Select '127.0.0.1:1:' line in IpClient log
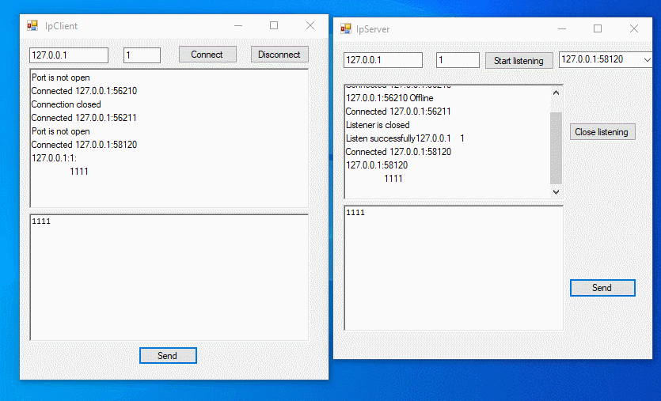The height and width of the screenshot is (401, 661). click(x=54, y=158)
